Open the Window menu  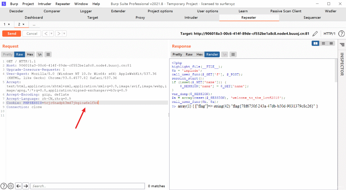pos(81,4)
